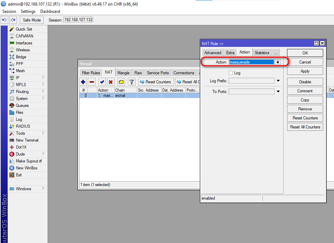Enable the Log checkbox in NAT Rule
Viewport: 334px width, 243px height.
(231, 73)
